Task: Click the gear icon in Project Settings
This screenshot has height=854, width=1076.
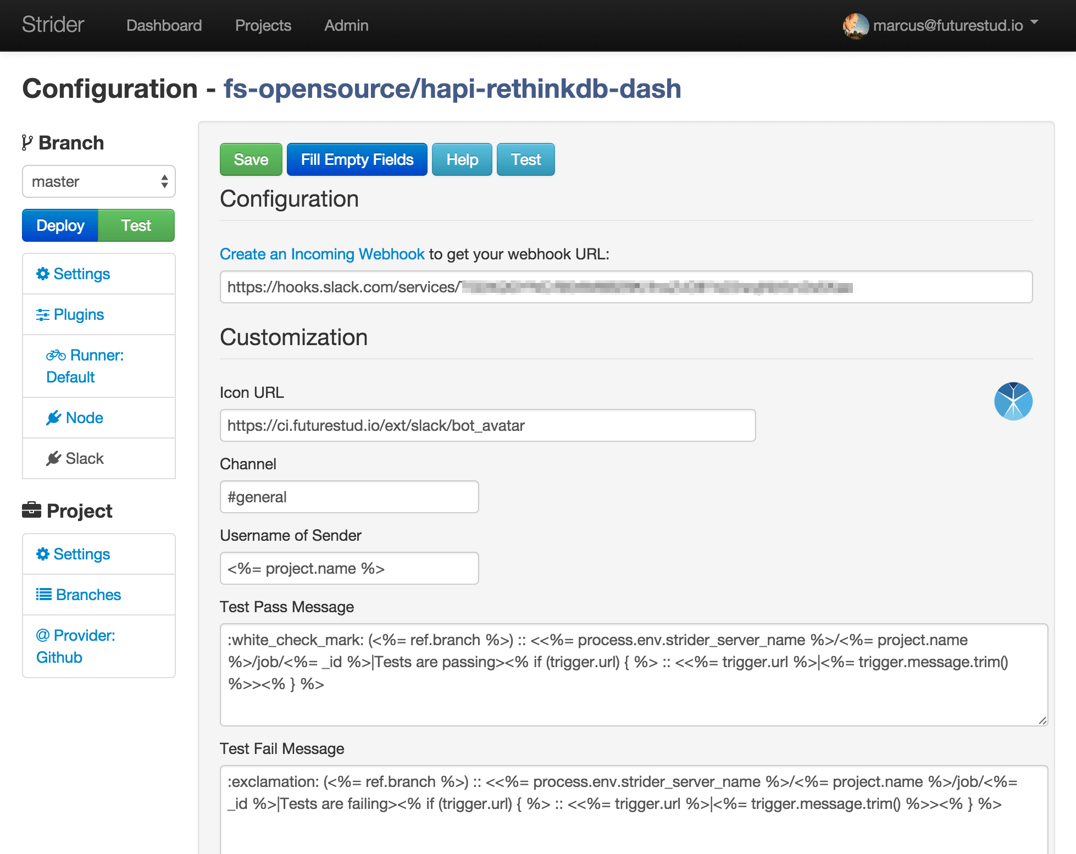Action: tap(42, 554)
